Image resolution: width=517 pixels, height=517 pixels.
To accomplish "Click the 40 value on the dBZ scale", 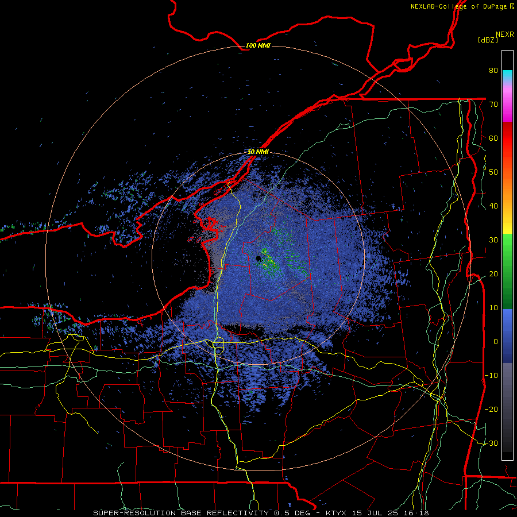I will (x=493, y=206).
